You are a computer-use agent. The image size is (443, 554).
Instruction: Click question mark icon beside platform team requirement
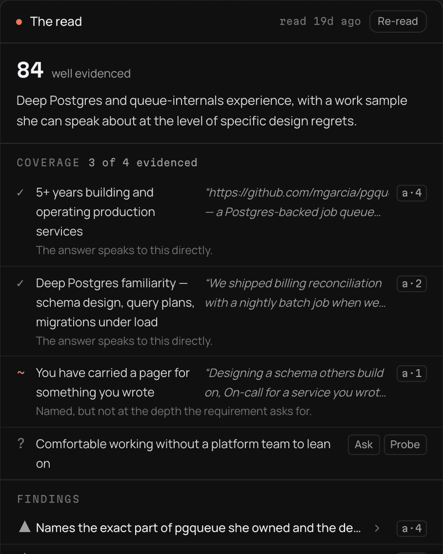tap(21, 443)
